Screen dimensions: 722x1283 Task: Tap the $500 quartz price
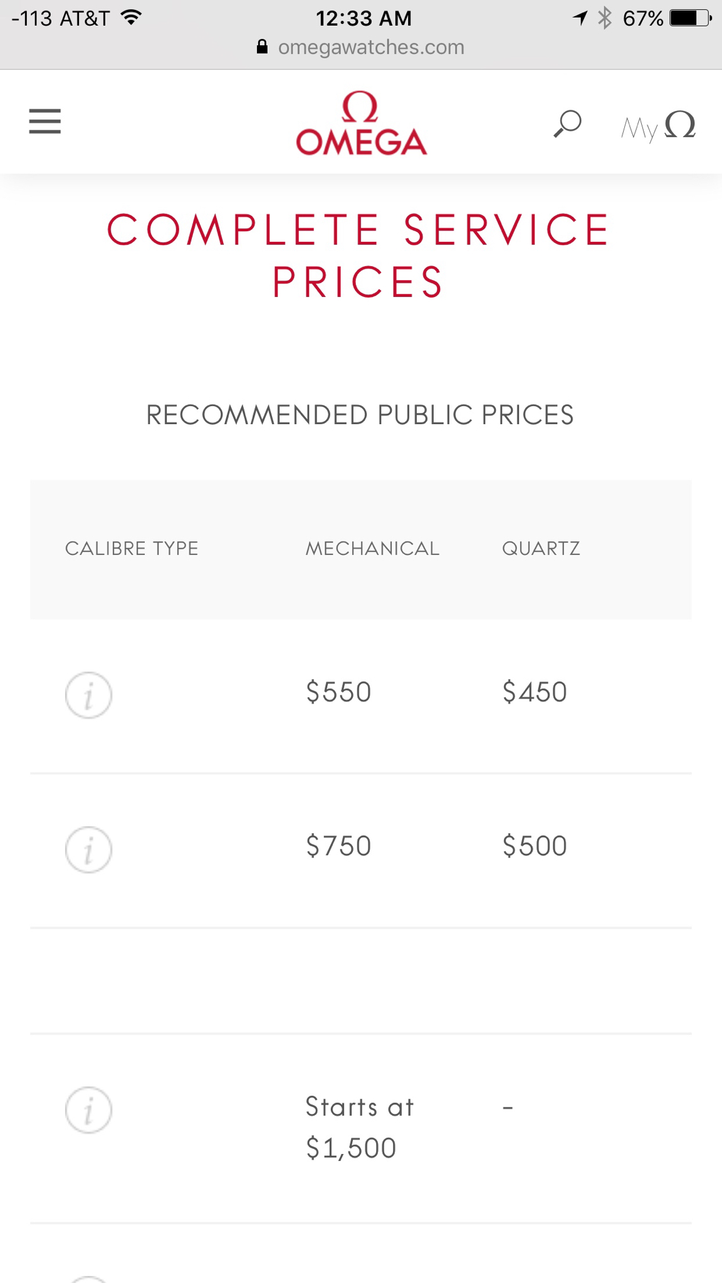(x=535, y=846)
